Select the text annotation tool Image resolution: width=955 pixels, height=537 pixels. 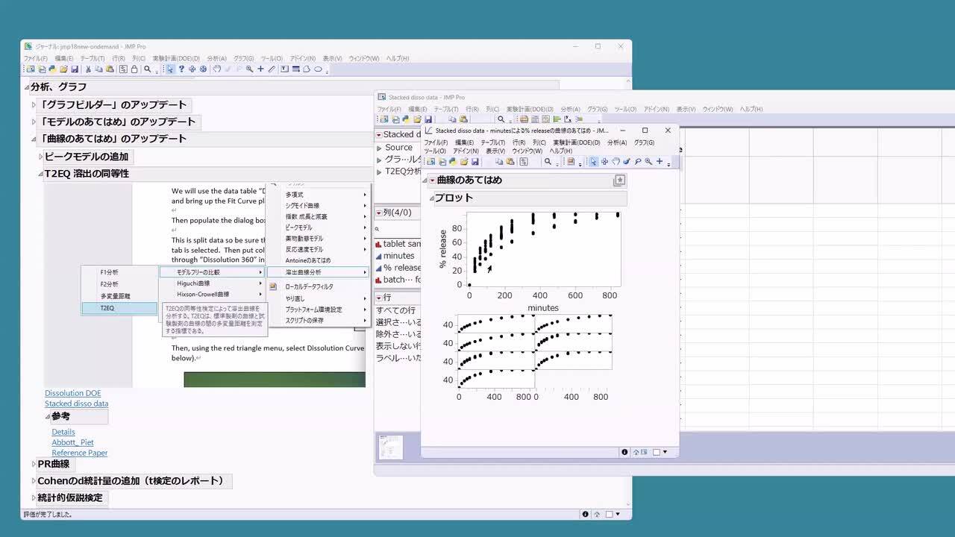pyautogui.click(x=284, y=69)
